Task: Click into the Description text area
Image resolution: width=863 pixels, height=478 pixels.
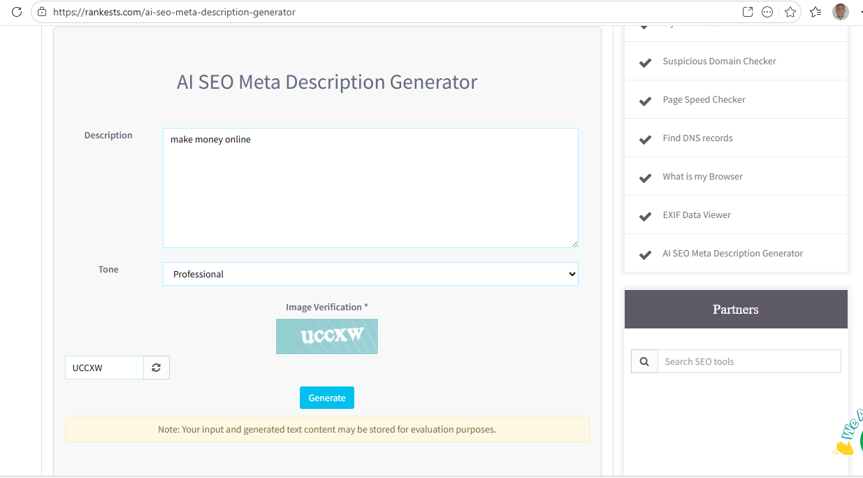Action: click(x=370, y=188)
